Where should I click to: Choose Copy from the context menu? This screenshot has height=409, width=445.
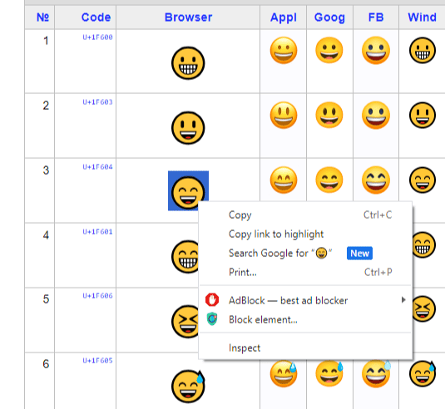pyautogui.click(x=305, y=215)
